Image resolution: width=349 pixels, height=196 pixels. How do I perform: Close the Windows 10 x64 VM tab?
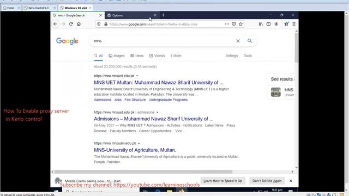[90, 8]
